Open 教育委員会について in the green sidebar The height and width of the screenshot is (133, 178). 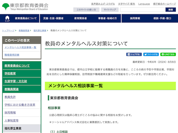pos(17,66)
